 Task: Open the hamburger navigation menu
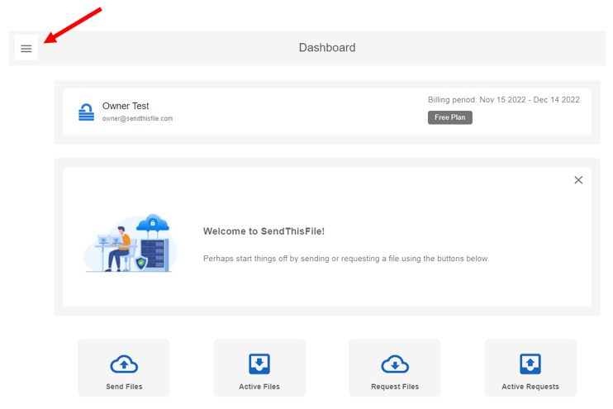coord(26,49)
